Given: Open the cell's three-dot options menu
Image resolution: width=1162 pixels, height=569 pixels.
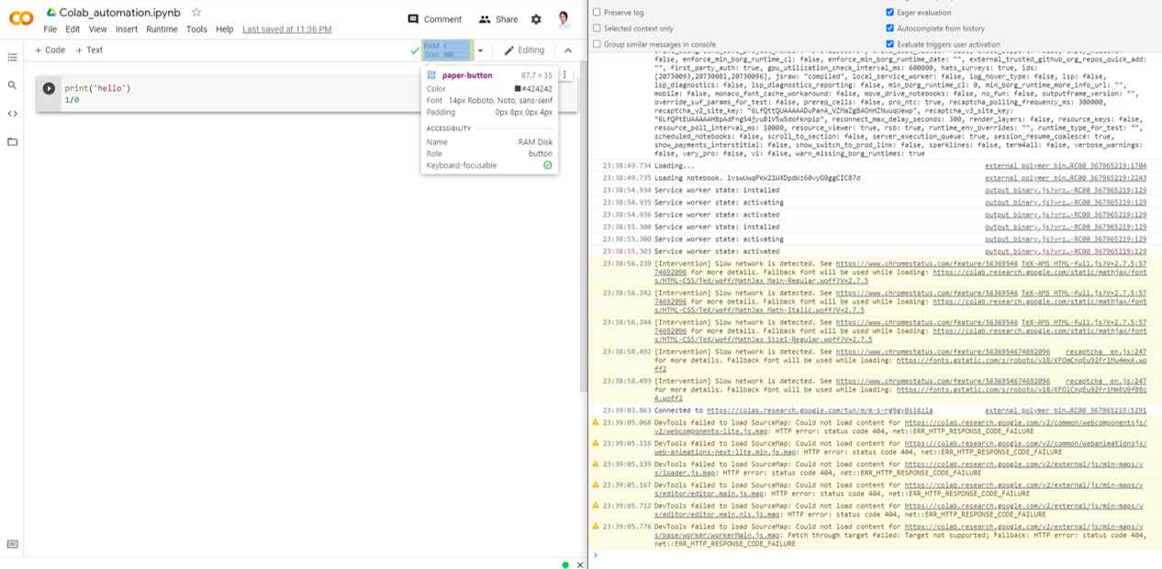Looking at the screenshot, I should (x=564, y=75).
